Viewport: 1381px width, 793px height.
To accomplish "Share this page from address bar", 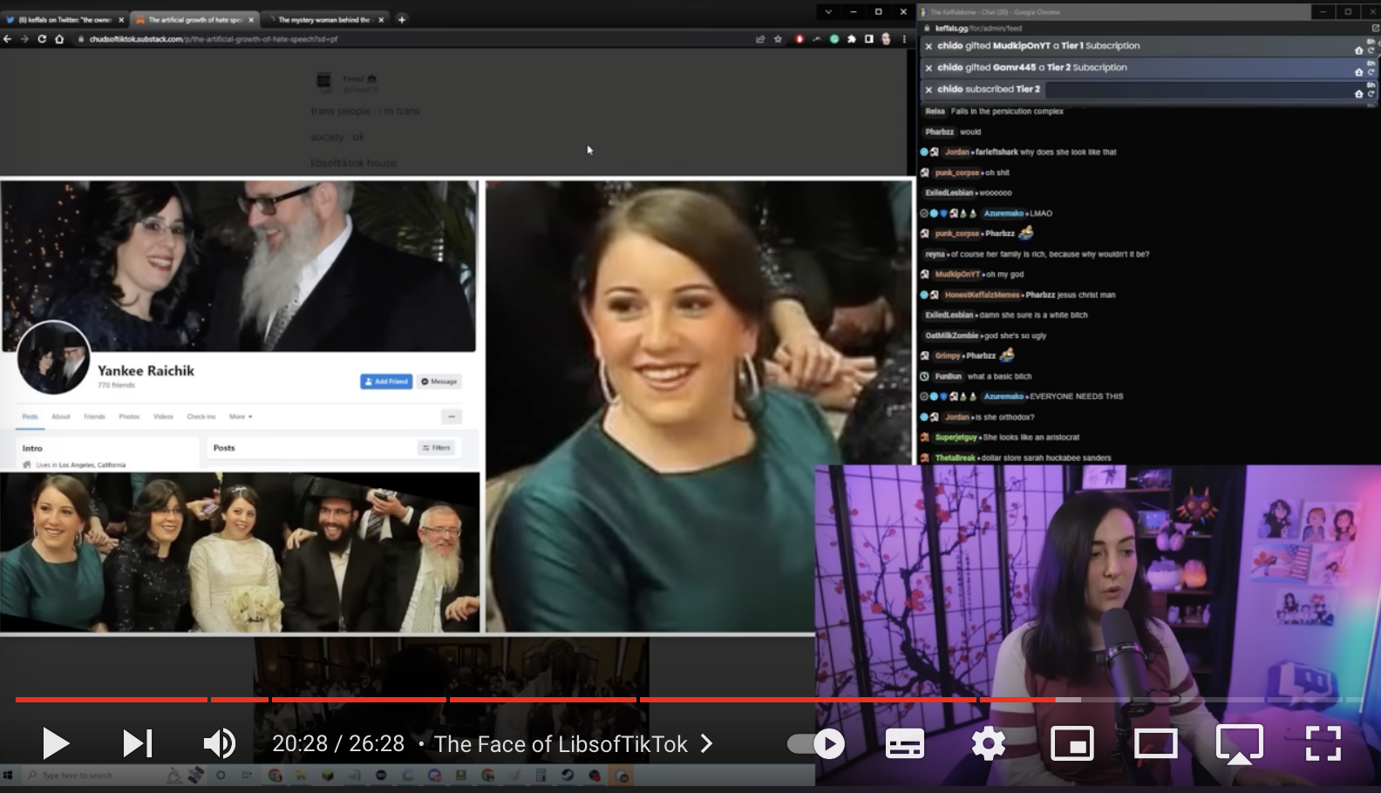I will tap(760, 39).
